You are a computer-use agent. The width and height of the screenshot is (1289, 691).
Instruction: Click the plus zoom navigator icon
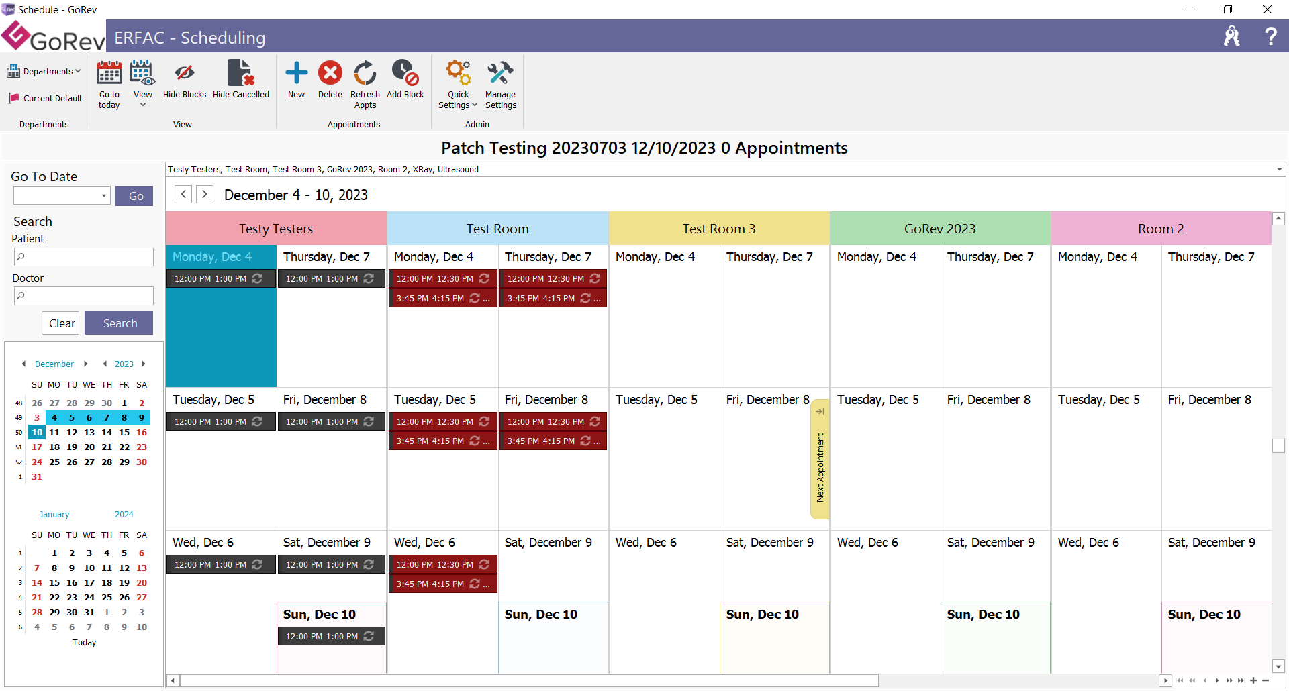pyautogui.click(x=1253, y=680)
